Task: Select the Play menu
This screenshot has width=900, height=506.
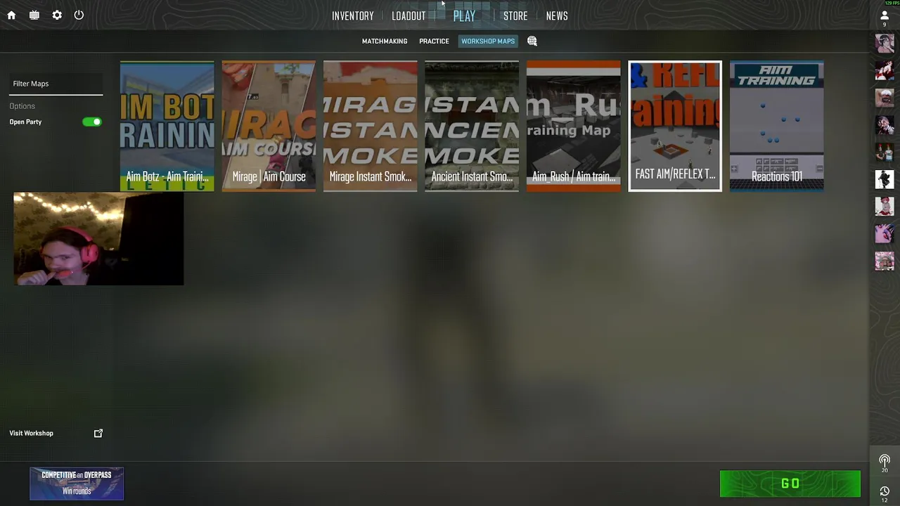Action: point(464,15)
